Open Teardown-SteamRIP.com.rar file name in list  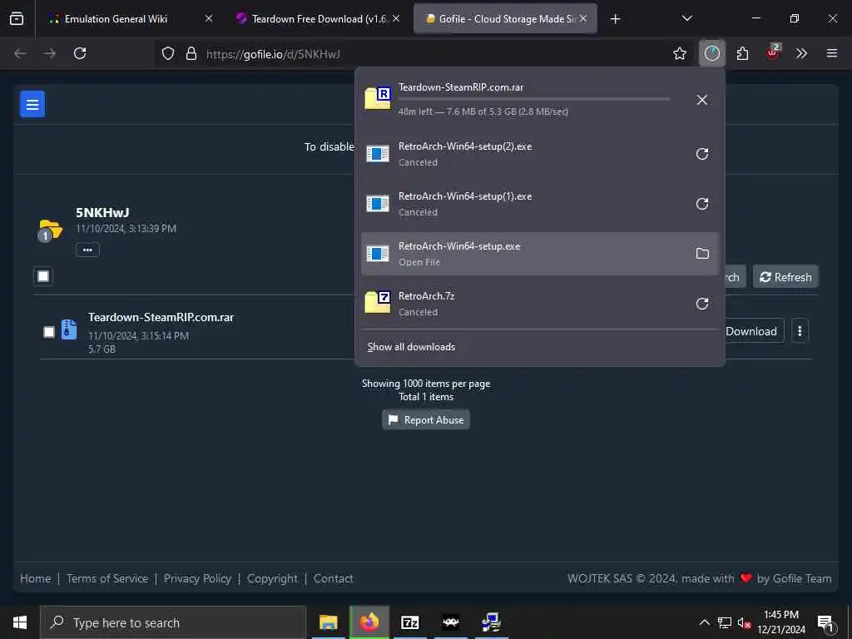161,317
